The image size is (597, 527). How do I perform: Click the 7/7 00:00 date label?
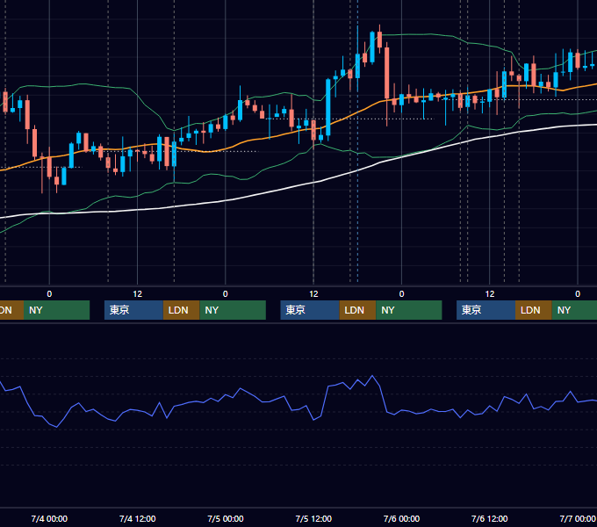tap(578, 518)
